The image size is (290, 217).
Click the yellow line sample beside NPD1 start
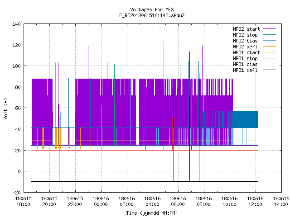coord(270,52)
